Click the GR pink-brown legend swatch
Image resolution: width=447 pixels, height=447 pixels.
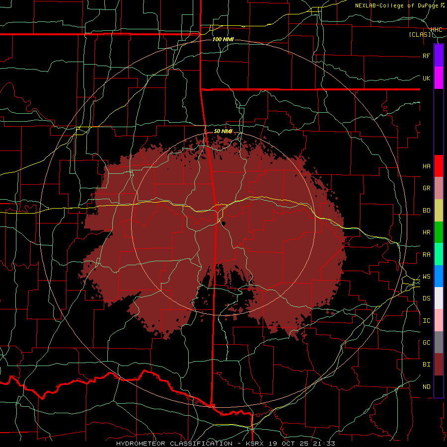pos(439,188)
